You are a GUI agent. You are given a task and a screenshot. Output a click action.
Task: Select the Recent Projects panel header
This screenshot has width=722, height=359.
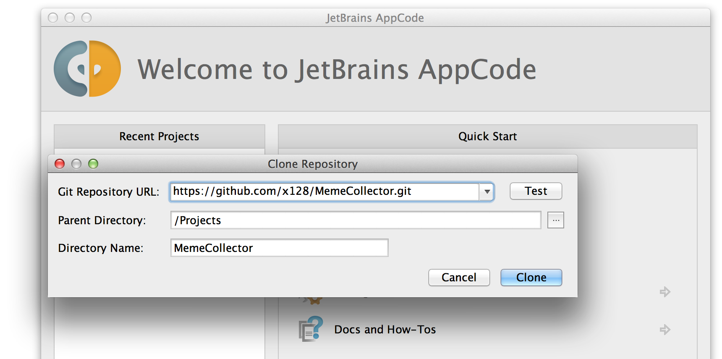(159, 136)
